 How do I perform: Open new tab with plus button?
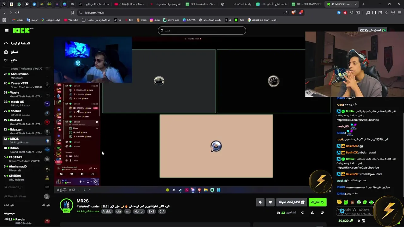coord(363,4)
